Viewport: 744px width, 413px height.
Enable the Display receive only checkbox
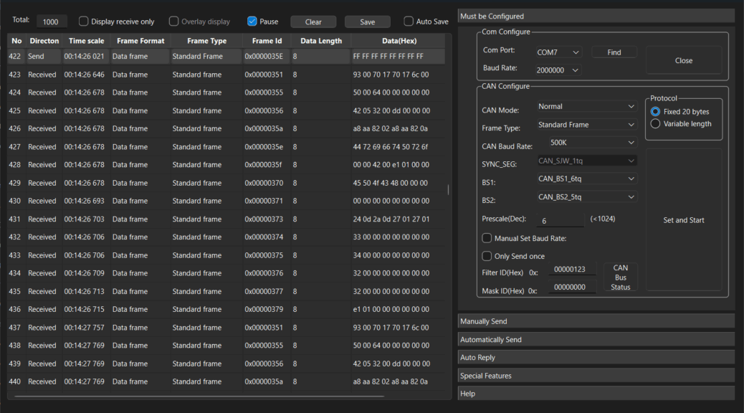point(84,22)
